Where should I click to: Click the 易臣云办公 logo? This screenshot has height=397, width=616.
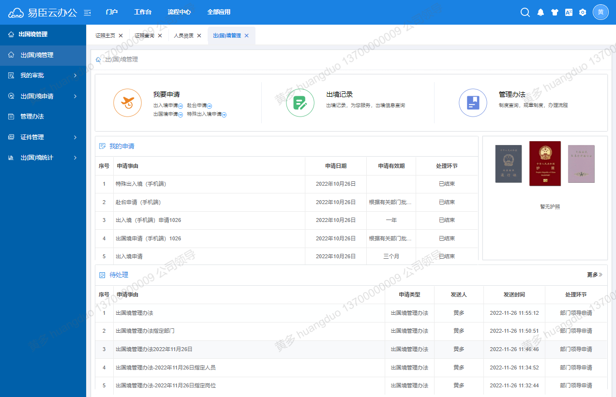click(43, 13)
